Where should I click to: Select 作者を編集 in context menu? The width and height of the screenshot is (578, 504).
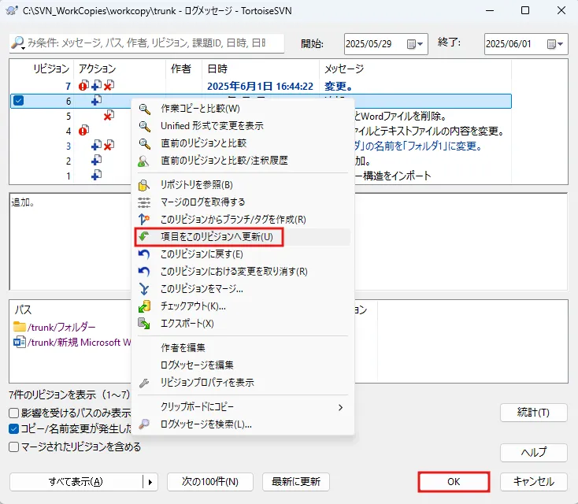pyautogui.click(x=243, y=347)
